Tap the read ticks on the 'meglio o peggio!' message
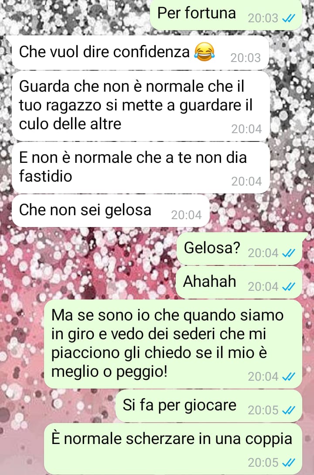 tap(288, 377)
